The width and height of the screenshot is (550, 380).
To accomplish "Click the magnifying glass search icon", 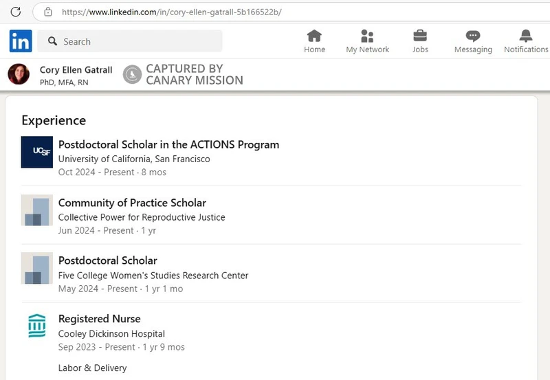I will [x=53, y=41].
